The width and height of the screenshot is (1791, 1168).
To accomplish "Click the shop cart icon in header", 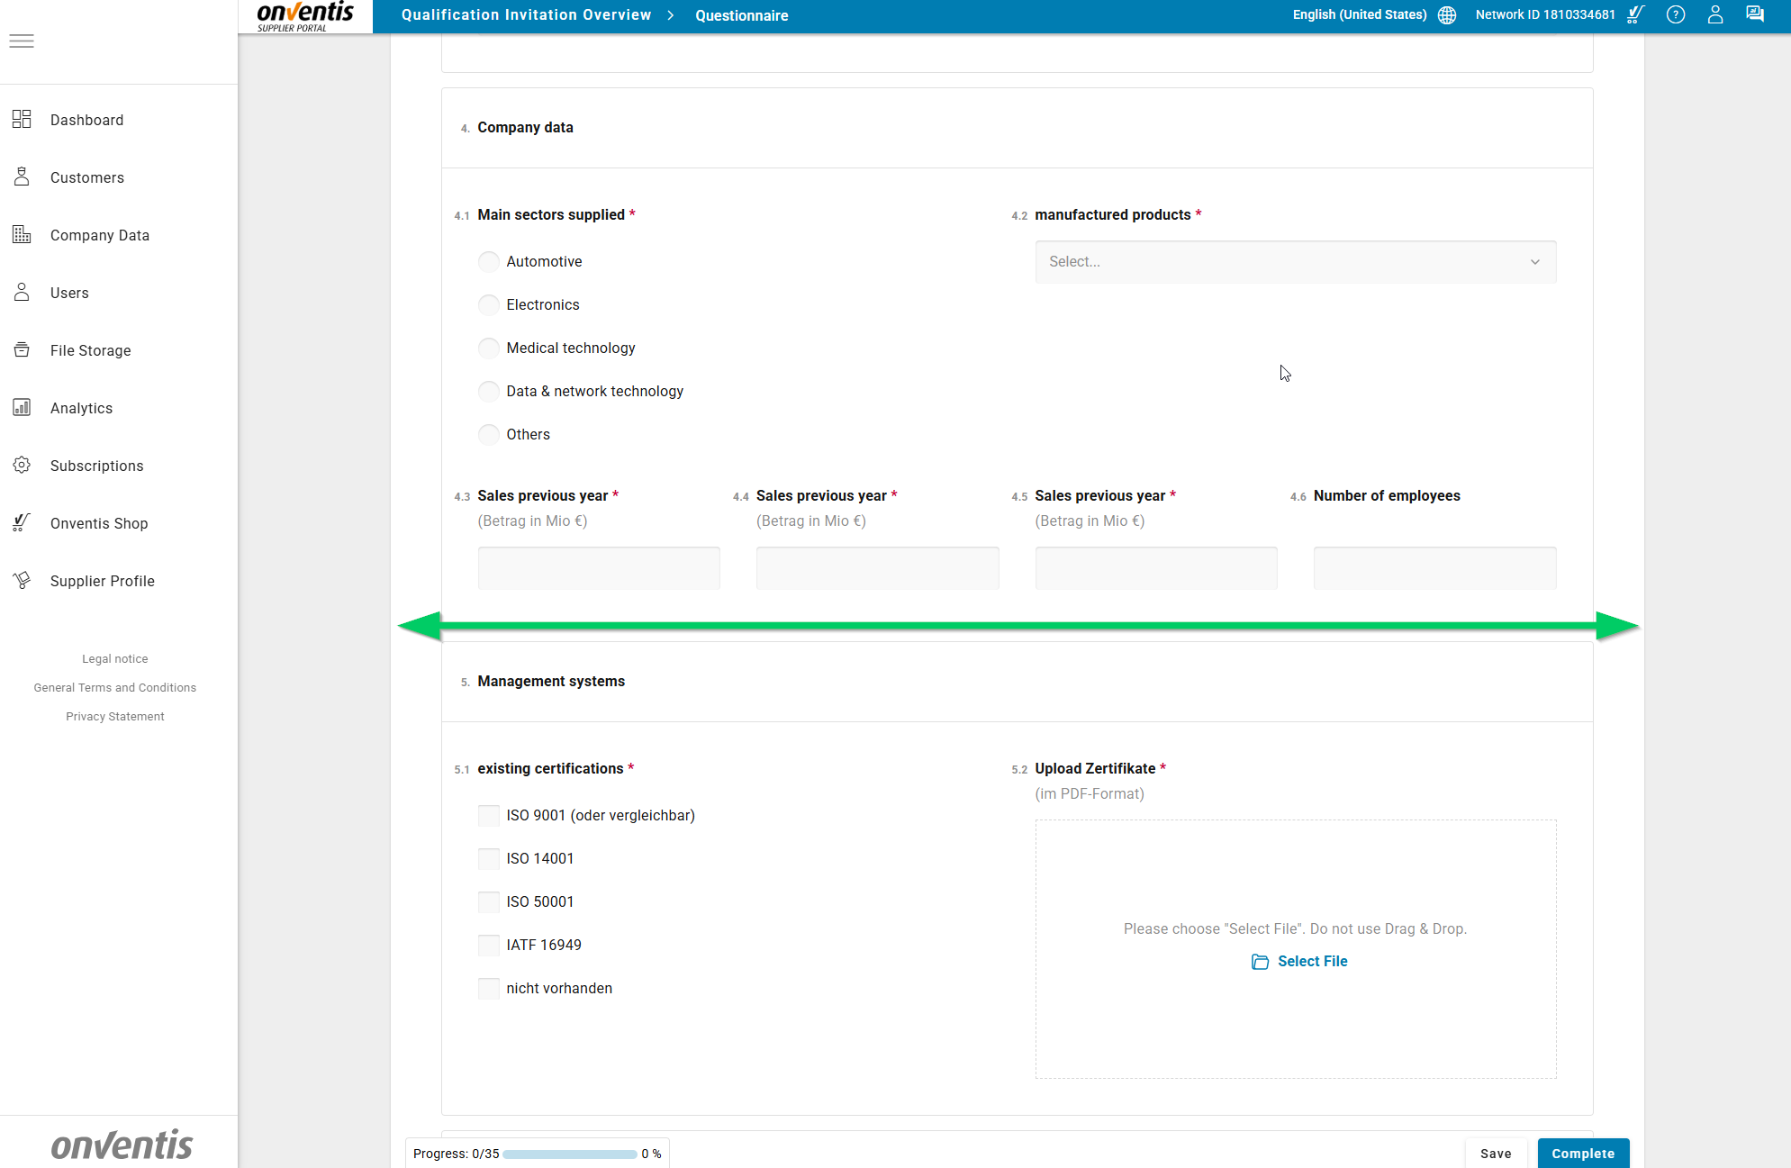I will point(1636,15).
